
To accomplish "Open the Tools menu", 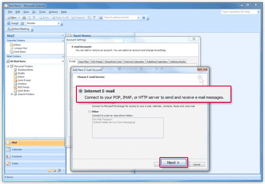I will click(x=42, y=12).
